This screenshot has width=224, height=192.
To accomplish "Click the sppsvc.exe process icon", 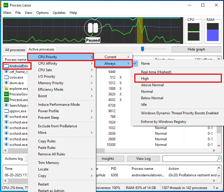I will [x=6, y=111].
